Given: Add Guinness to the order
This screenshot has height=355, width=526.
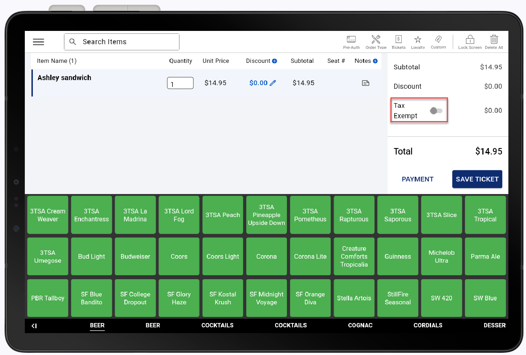Looking at the screenshot, I should (x=398, y=257).
